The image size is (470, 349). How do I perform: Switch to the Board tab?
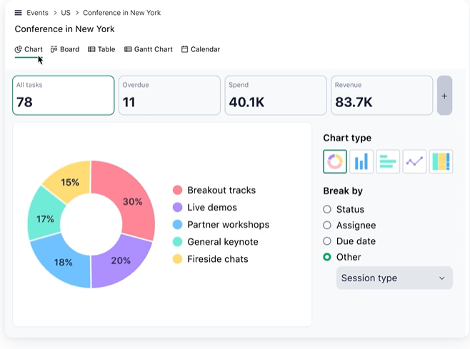coord(65,49)
